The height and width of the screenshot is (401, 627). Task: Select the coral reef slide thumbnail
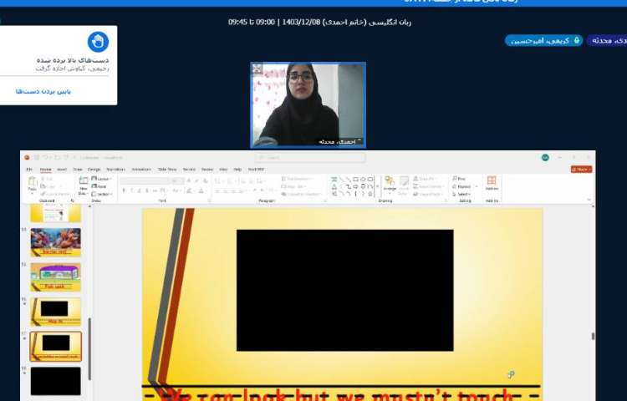[55, 242]
